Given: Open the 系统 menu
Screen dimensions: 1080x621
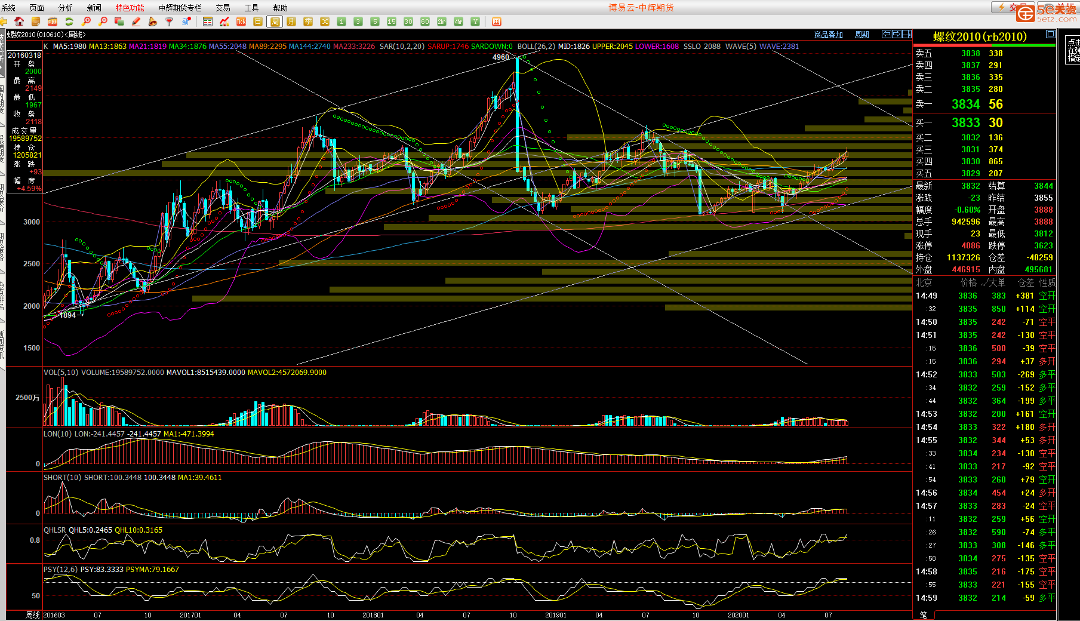Looking at the screenshot, I should pyautogui.click(x=8, y=8).
